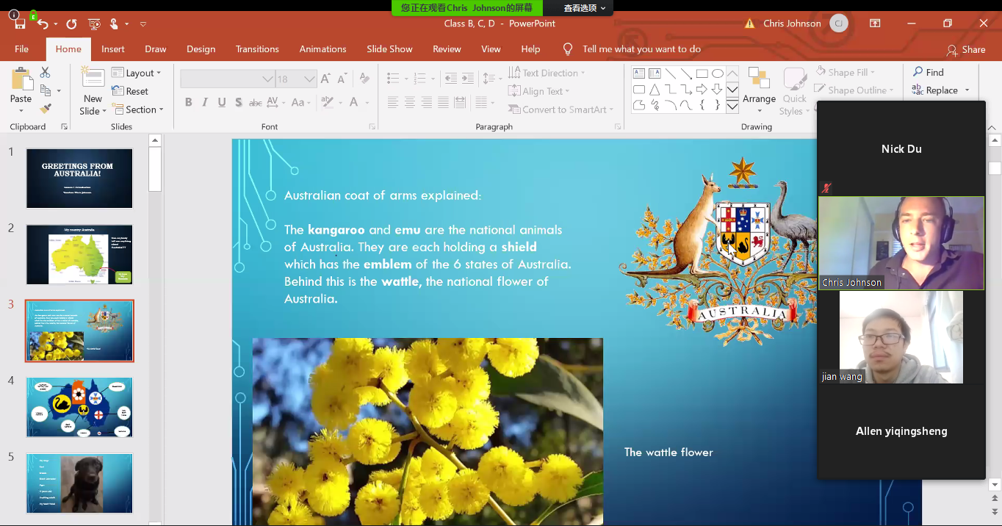Switch to the Slide Show tab
Image resolution: width=1002 pixels, height=526 pixels.
(389, 49)
